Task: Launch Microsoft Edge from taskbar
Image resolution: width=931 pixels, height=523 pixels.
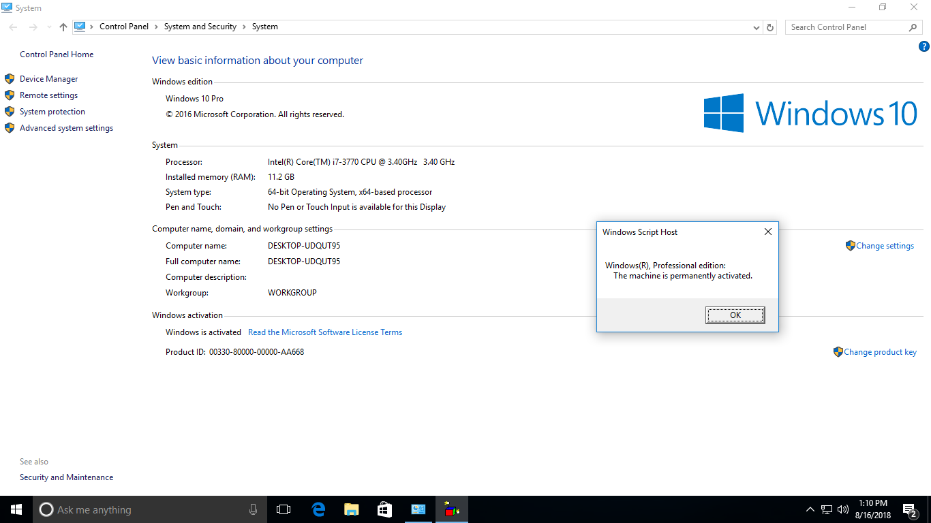Action: (318, 509)
